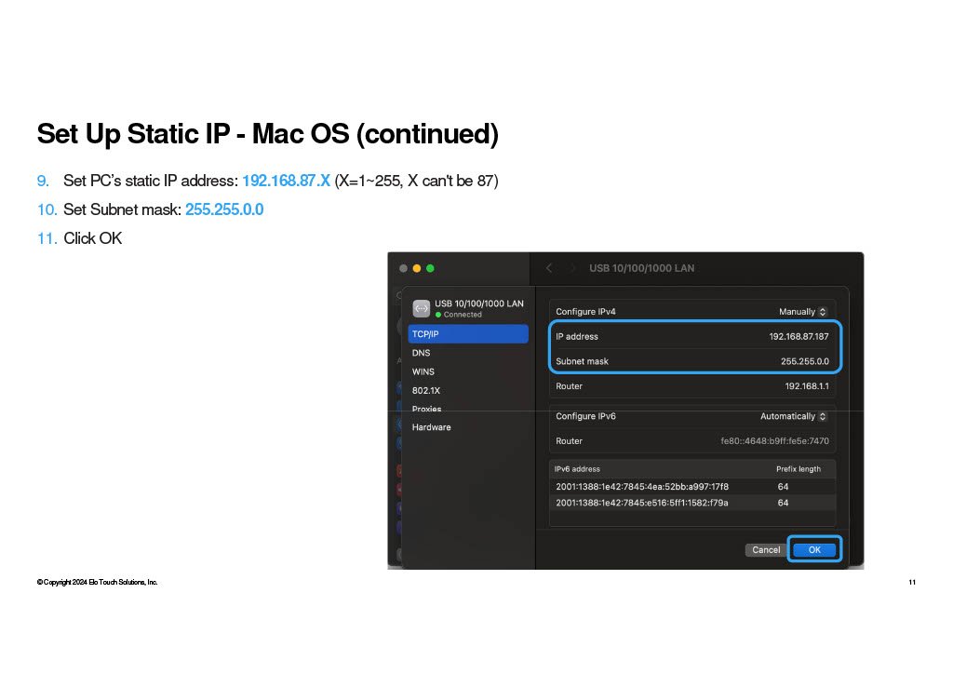Click the OK button

click(814, 549)
